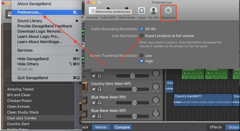This screenshot has height=131, width=240.
Task: Open the Advanced preferences gear icon
Action: click(168, 11)
